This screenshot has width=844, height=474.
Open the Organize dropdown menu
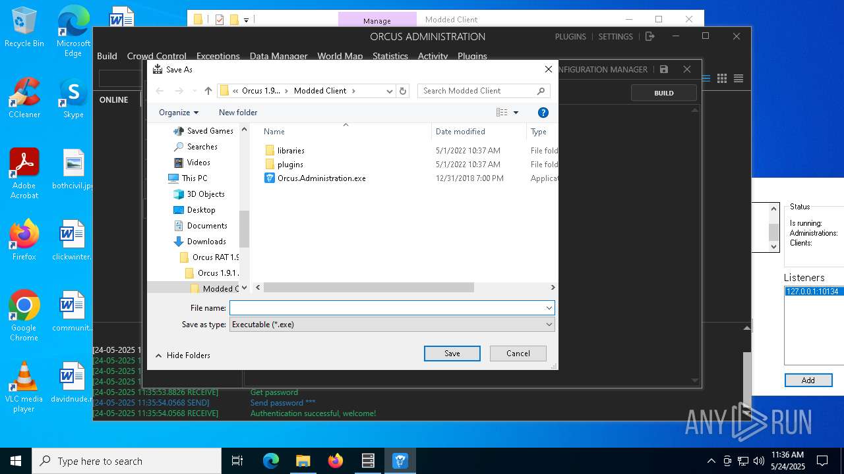[x=179, y=113]
